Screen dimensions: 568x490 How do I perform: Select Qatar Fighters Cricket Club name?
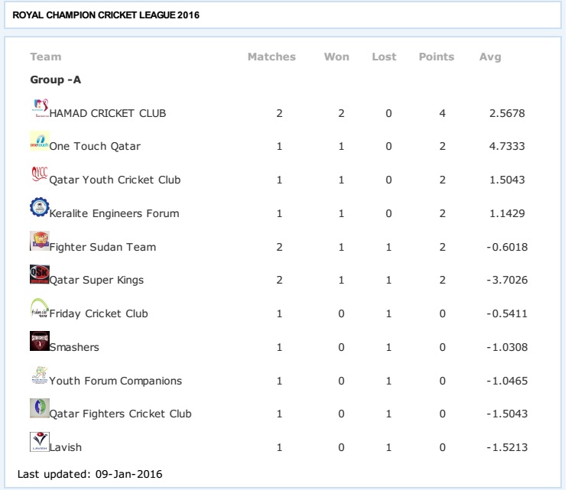tap(121, 414)
